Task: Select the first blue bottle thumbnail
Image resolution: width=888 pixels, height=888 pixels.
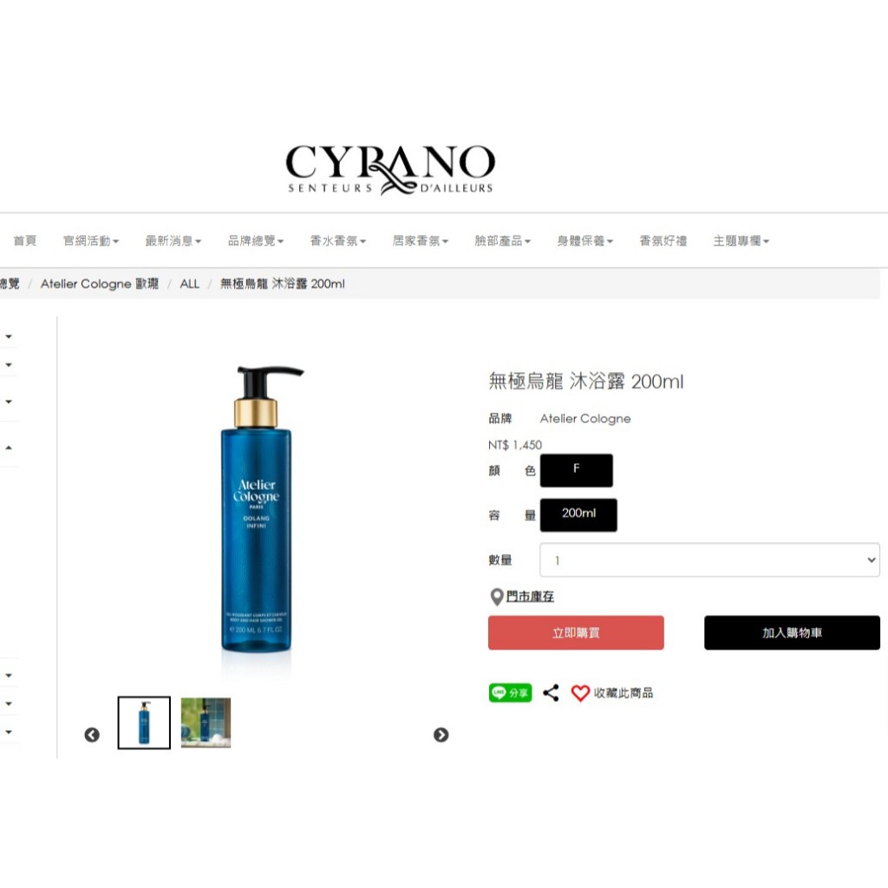Action: tap(144, 722)
